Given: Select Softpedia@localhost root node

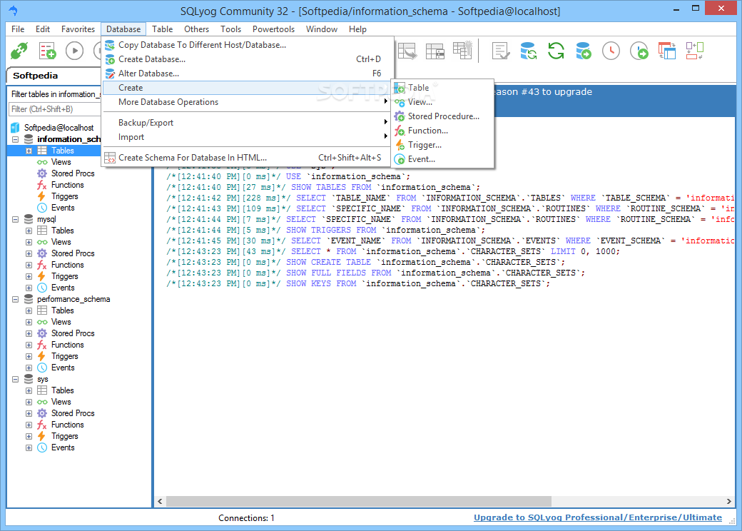Looking at the screenshot, I should [x=59, y=128].
